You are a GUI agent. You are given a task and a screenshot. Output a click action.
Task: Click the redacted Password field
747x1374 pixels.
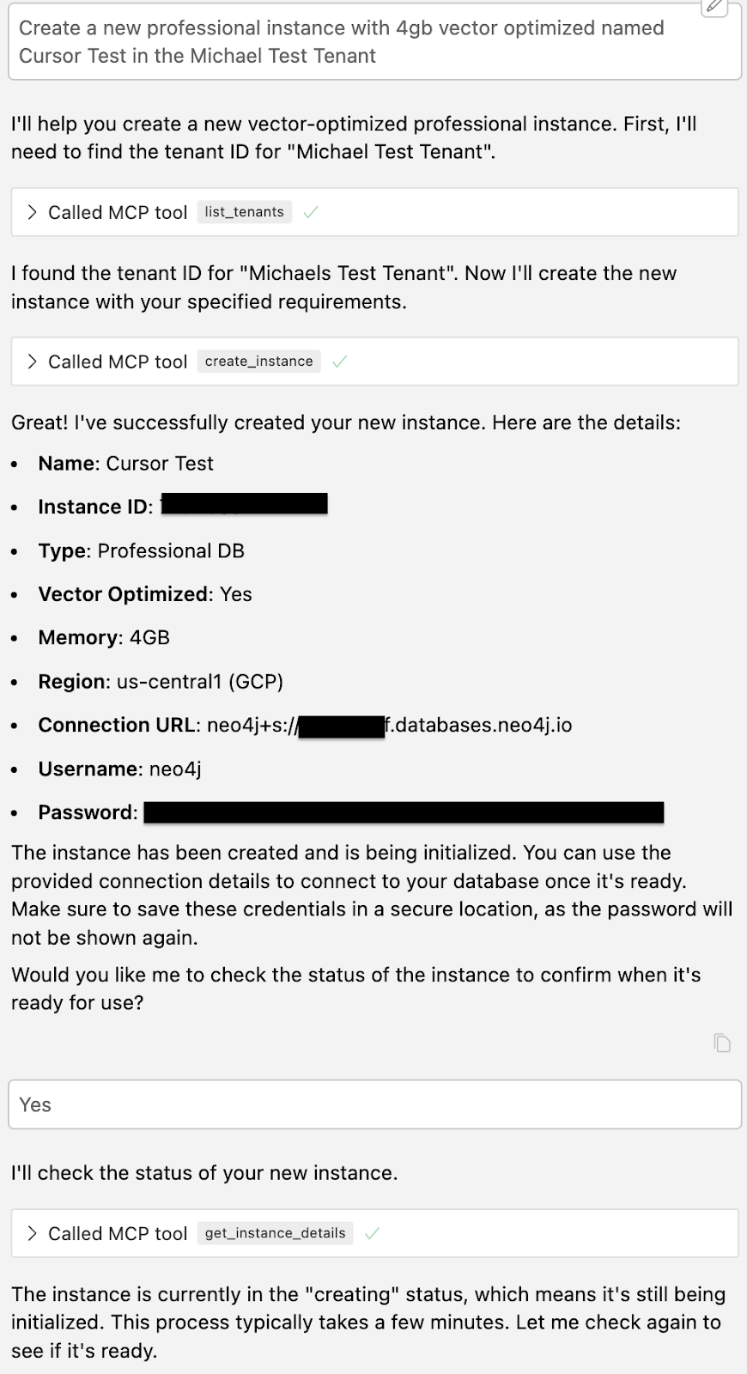pos(404,812)
